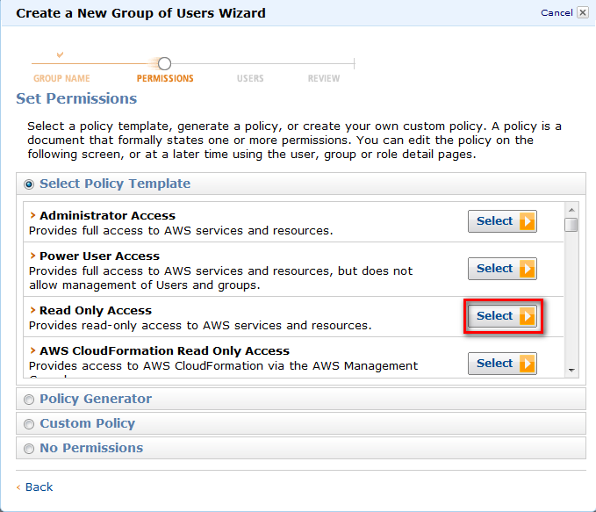Click orange arrow on CloudFormation Read Only Select
This screenshot has width=596, height=512.
point(528,364)
